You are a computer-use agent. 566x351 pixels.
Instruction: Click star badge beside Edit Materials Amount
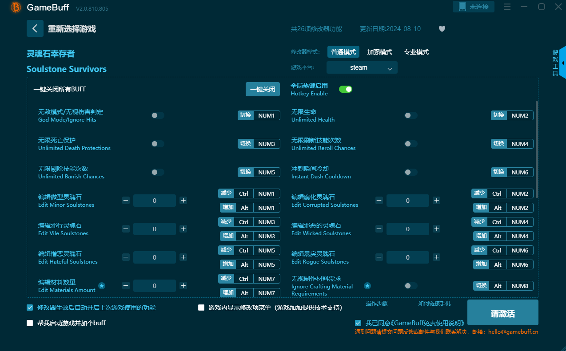click(x=102, y=286)
